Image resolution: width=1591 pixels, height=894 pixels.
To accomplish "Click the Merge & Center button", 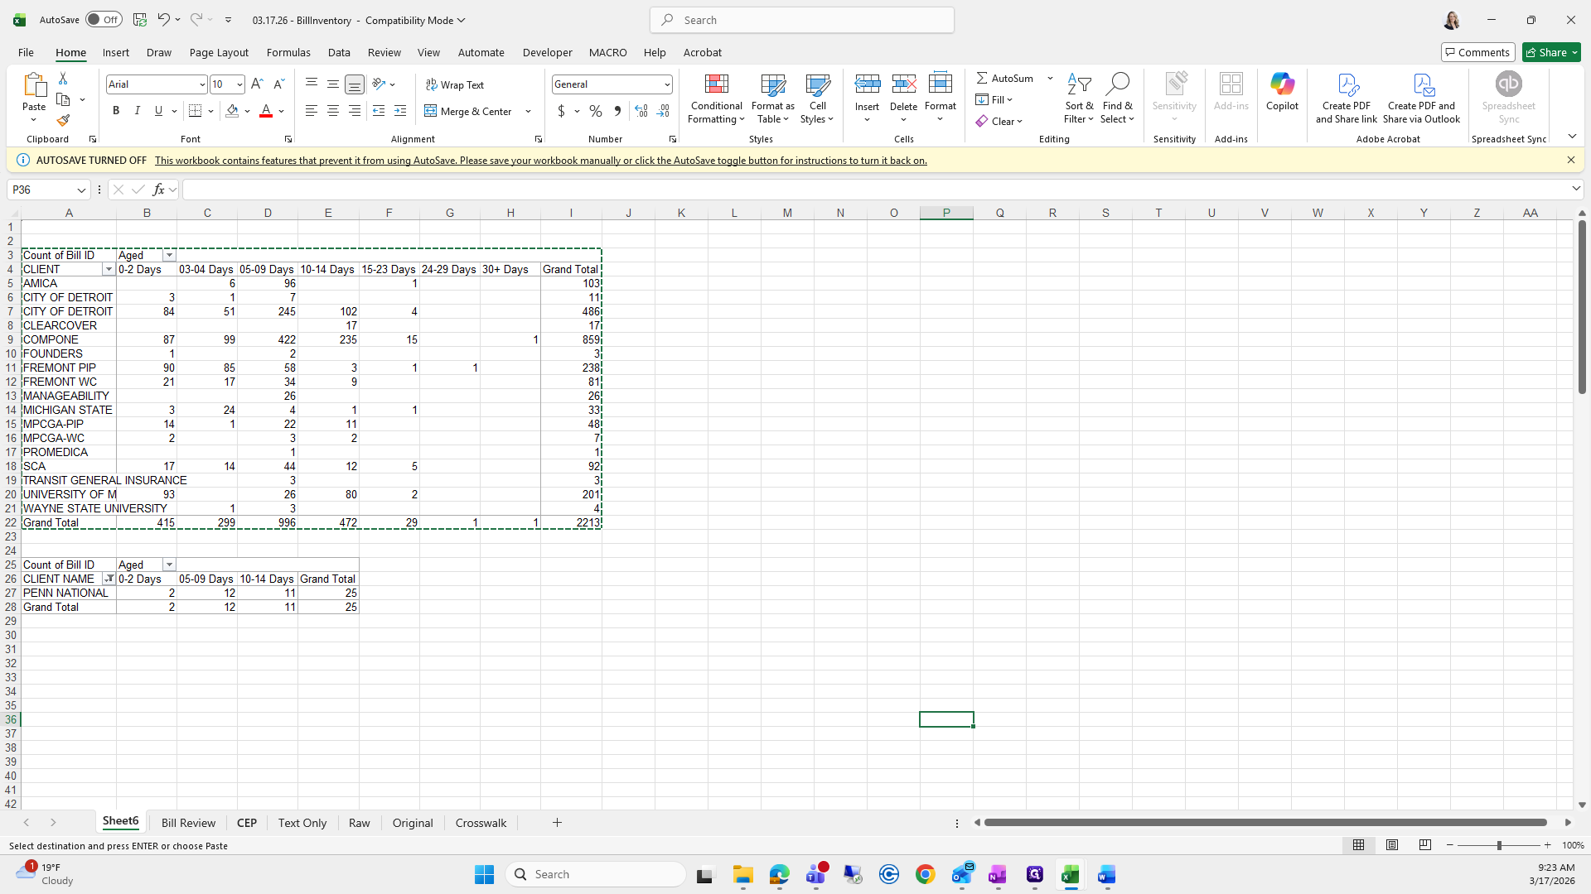I will pos(468,111).
